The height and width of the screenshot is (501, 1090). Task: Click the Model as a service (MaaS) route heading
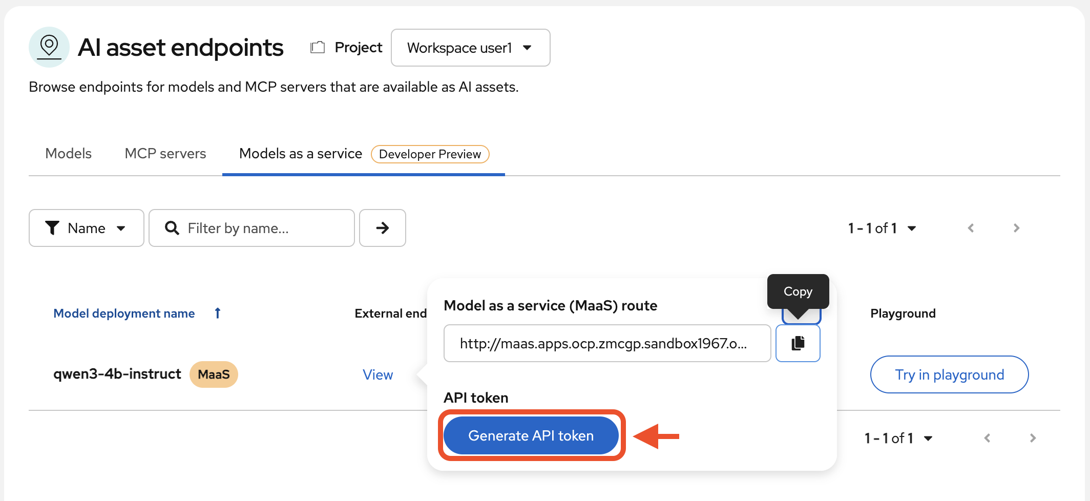pos(551,305)
